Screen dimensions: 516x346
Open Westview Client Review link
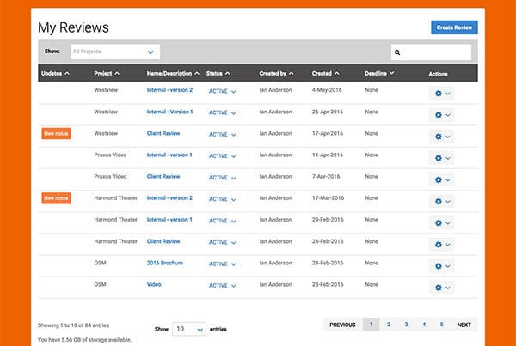(163, 133)
